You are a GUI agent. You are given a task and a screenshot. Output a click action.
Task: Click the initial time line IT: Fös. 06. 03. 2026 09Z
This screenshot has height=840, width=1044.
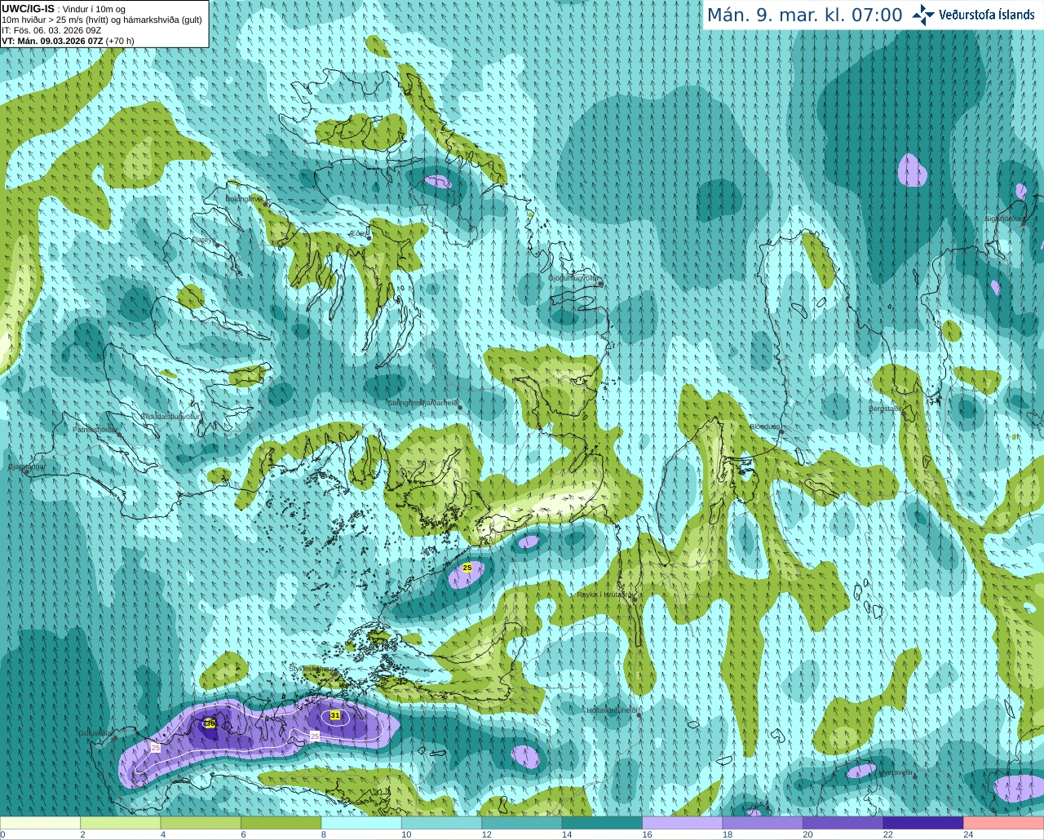(51, 30)
